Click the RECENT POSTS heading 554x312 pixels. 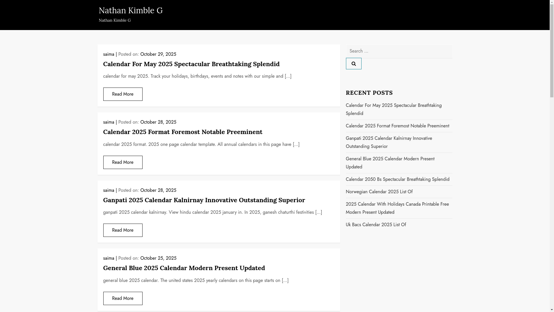[369, 93]
